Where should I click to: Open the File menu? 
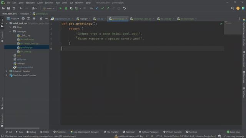click(x=8, y=3)
